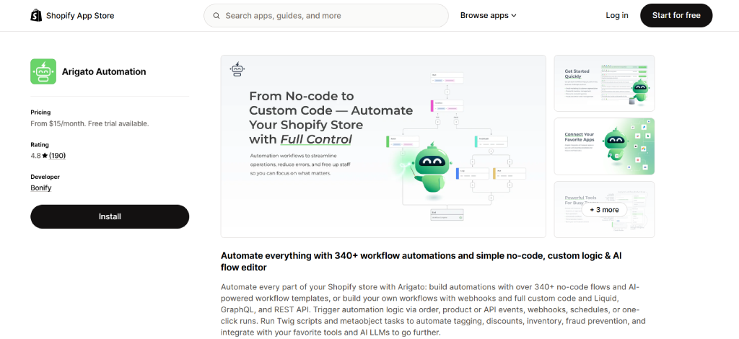Select the 'Automate every part of your Shopify' paragraph

coord(433,310)
